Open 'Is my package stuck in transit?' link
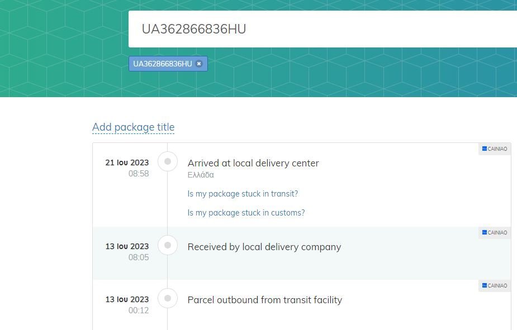Image resolution: width=517 pixels, height=330 pixels. point(243,194)
